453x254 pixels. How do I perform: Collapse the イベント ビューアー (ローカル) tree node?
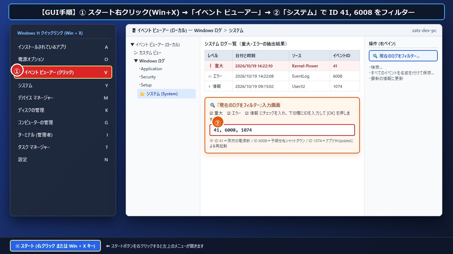[132, 45]
